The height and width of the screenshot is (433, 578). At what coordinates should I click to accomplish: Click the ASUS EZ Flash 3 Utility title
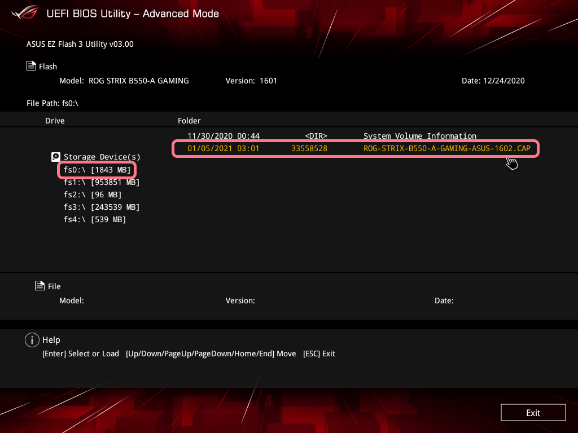pos(80,44)
